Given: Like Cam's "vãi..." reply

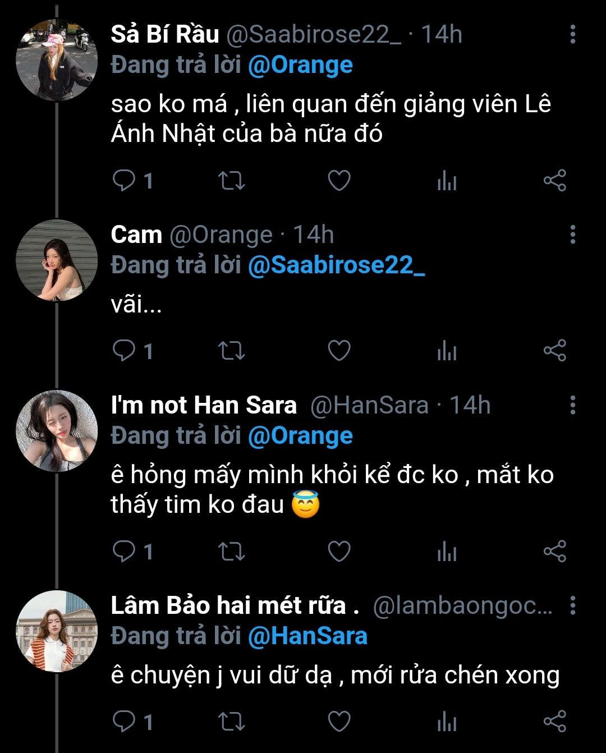Looking at the screenshot, I should tap(339, 351).
